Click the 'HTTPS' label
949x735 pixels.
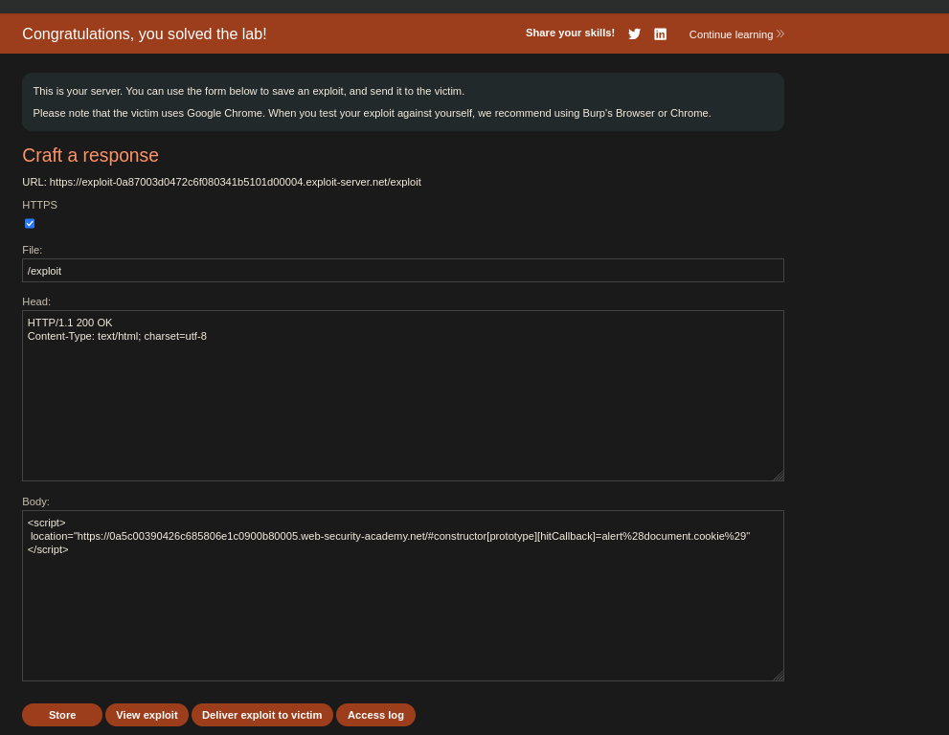(x=40, y=205)
